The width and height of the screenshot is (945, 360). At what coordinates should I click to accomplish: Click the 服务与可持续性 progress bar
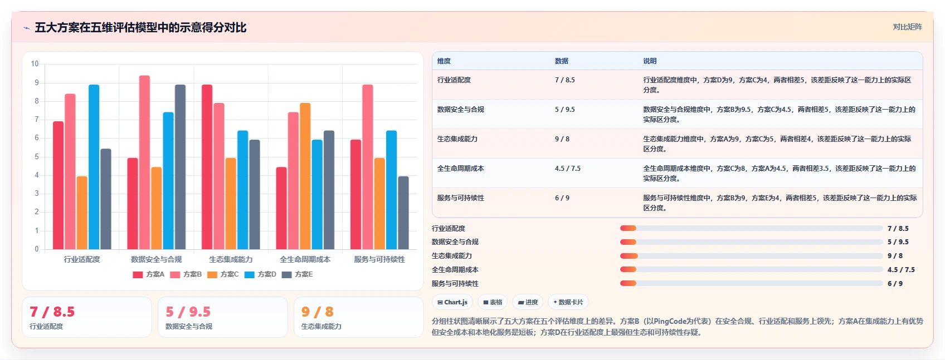(x=751, y=283)
